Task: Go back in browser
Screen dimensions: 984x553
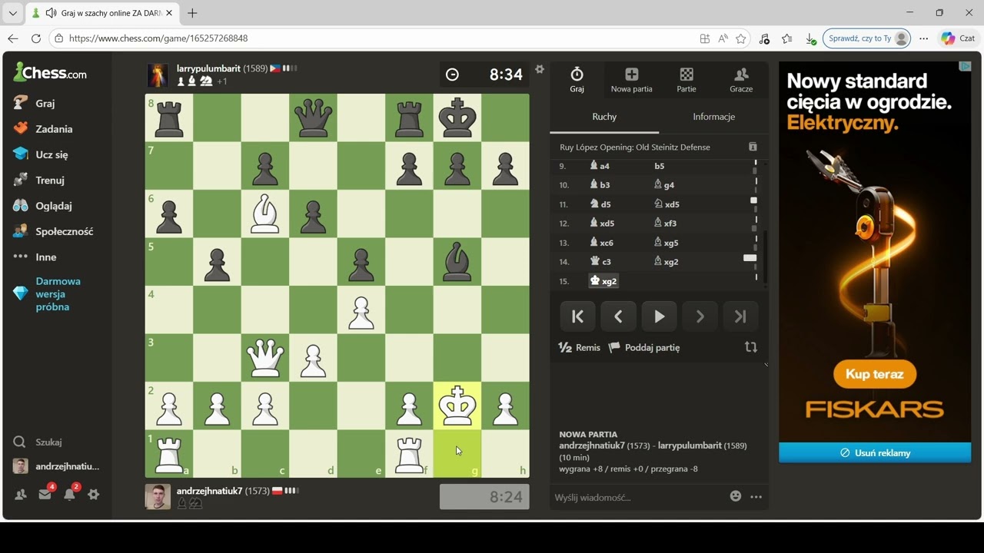Action: click(x=12, y=38)
